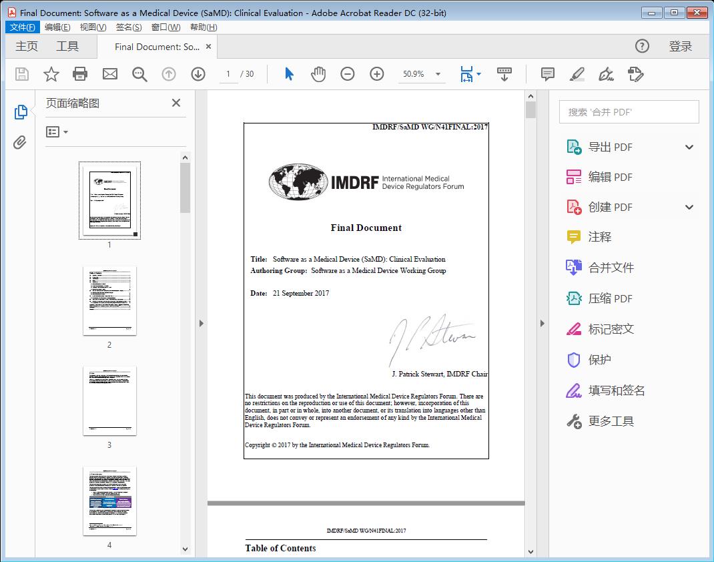
Task: Open the zoom percentage dropdown
Action: point(438,74)
